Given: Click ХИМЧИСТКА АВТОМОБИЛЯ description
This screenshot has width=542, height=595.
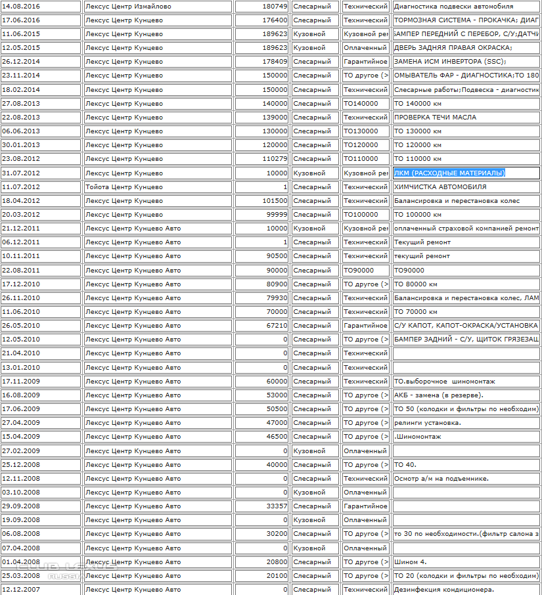Looking at the screenshot, I should 466,187.
